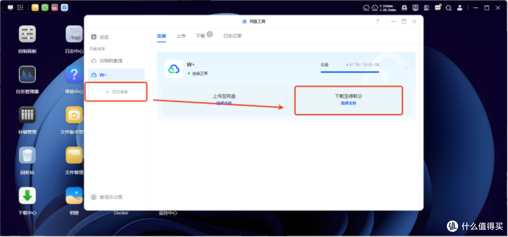Open 管理员设置 at sidebar bottom
This screenshot has height=237, width=508.
pyautogui.click(x=107, y=197)
